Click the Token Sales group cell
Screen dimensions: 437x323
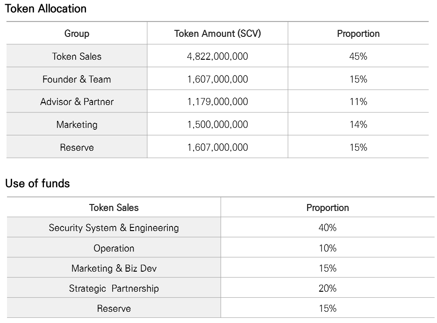coord(77,56)
